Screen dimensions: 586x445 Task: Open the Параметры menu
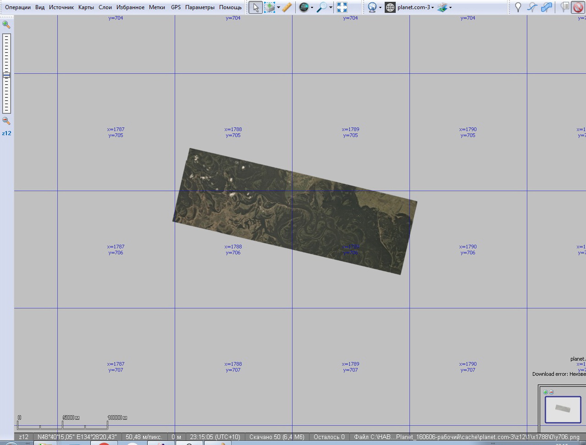click(x=199, y=7)
